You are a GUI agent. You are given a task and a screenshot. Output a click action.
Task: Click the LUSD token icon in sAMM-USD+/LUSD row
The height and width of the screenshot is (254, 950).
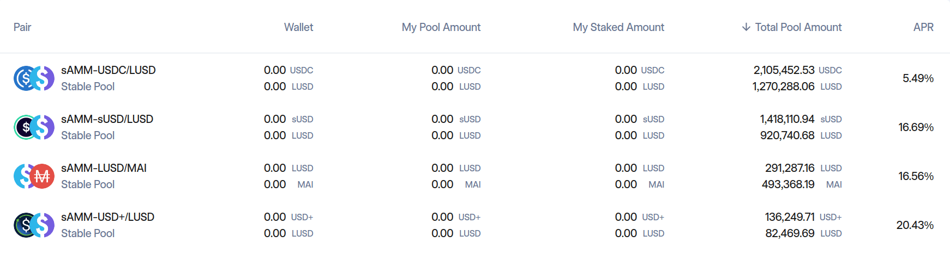[43, 225]
